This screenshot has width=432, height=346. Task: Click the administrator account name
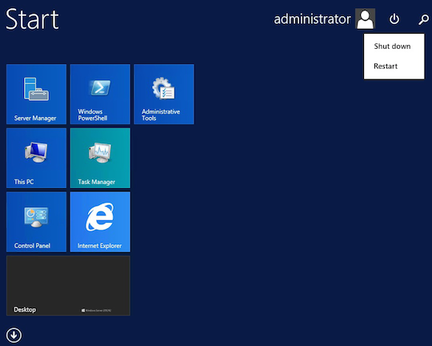tap(312, 19)
